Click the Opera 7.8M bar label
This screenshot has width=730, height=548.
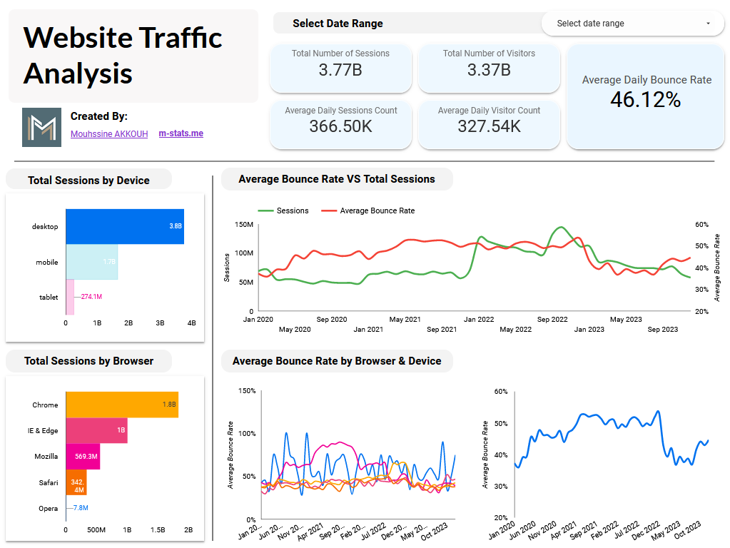[x=80, y=508]
